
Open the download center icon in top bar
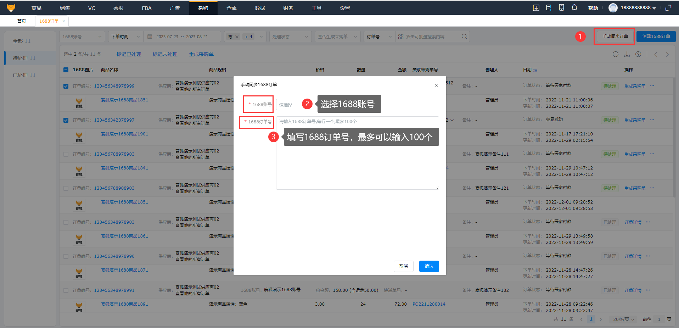pyautogui.click(x=536, y=8)
